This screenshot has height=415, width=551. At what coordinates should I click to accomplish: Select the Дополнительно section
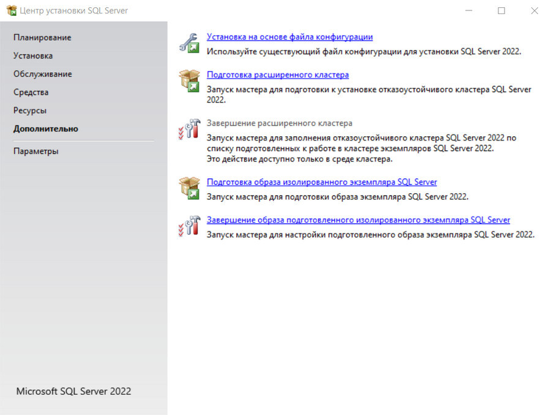(46, 129)
